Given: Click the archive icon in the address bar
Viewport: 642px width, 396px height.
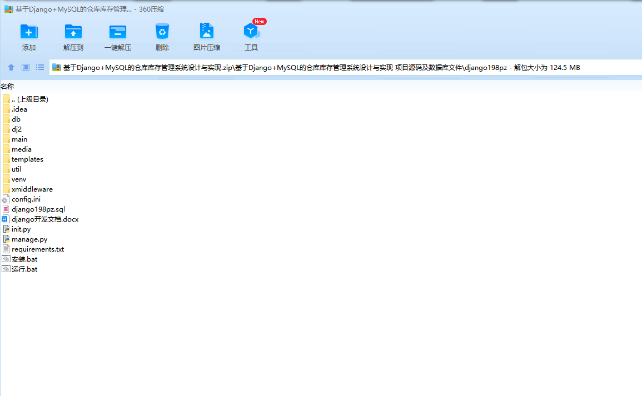Looking at the screenshot, I should (x=57, y=68).
